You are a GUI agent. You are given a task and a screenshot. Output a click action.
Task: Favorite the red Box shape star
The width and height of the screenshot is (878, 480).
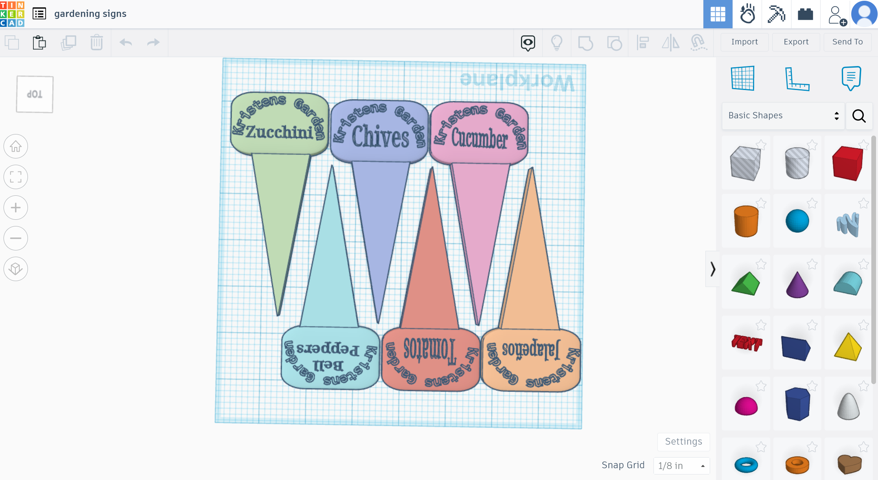[863, 145]
